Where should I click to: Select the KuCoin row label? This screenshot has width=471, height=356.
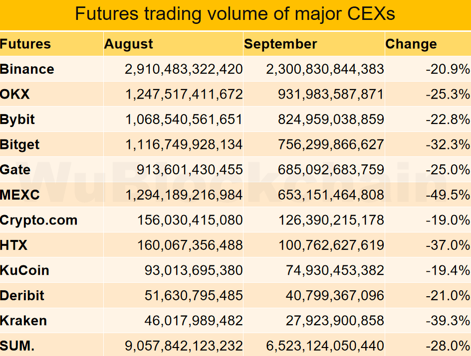(24, 270)
